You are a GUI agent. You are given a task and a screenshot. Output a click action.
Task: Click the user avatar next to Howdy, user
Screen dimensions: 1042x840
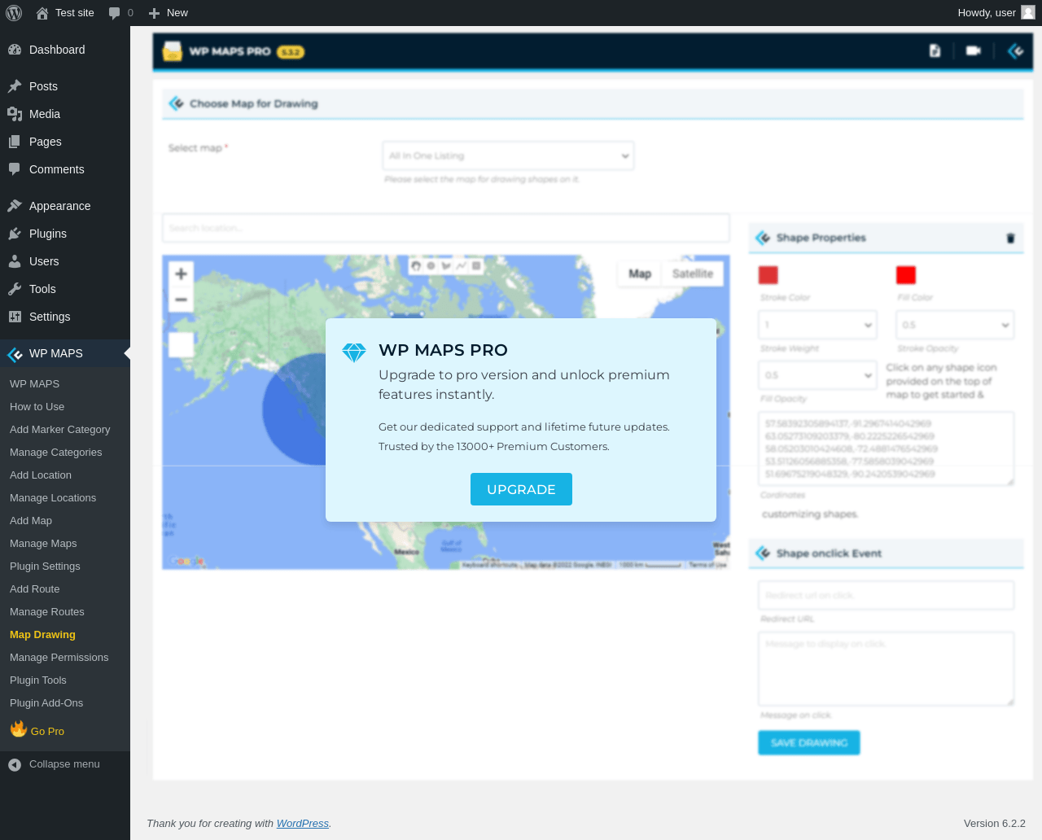pyautogui.click(x=1028, y=12)
